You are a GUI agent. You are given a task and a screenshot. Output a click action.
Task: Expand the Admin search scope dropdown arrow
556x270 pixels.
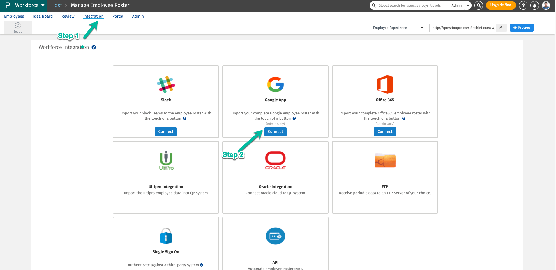(x=468, y=6)
